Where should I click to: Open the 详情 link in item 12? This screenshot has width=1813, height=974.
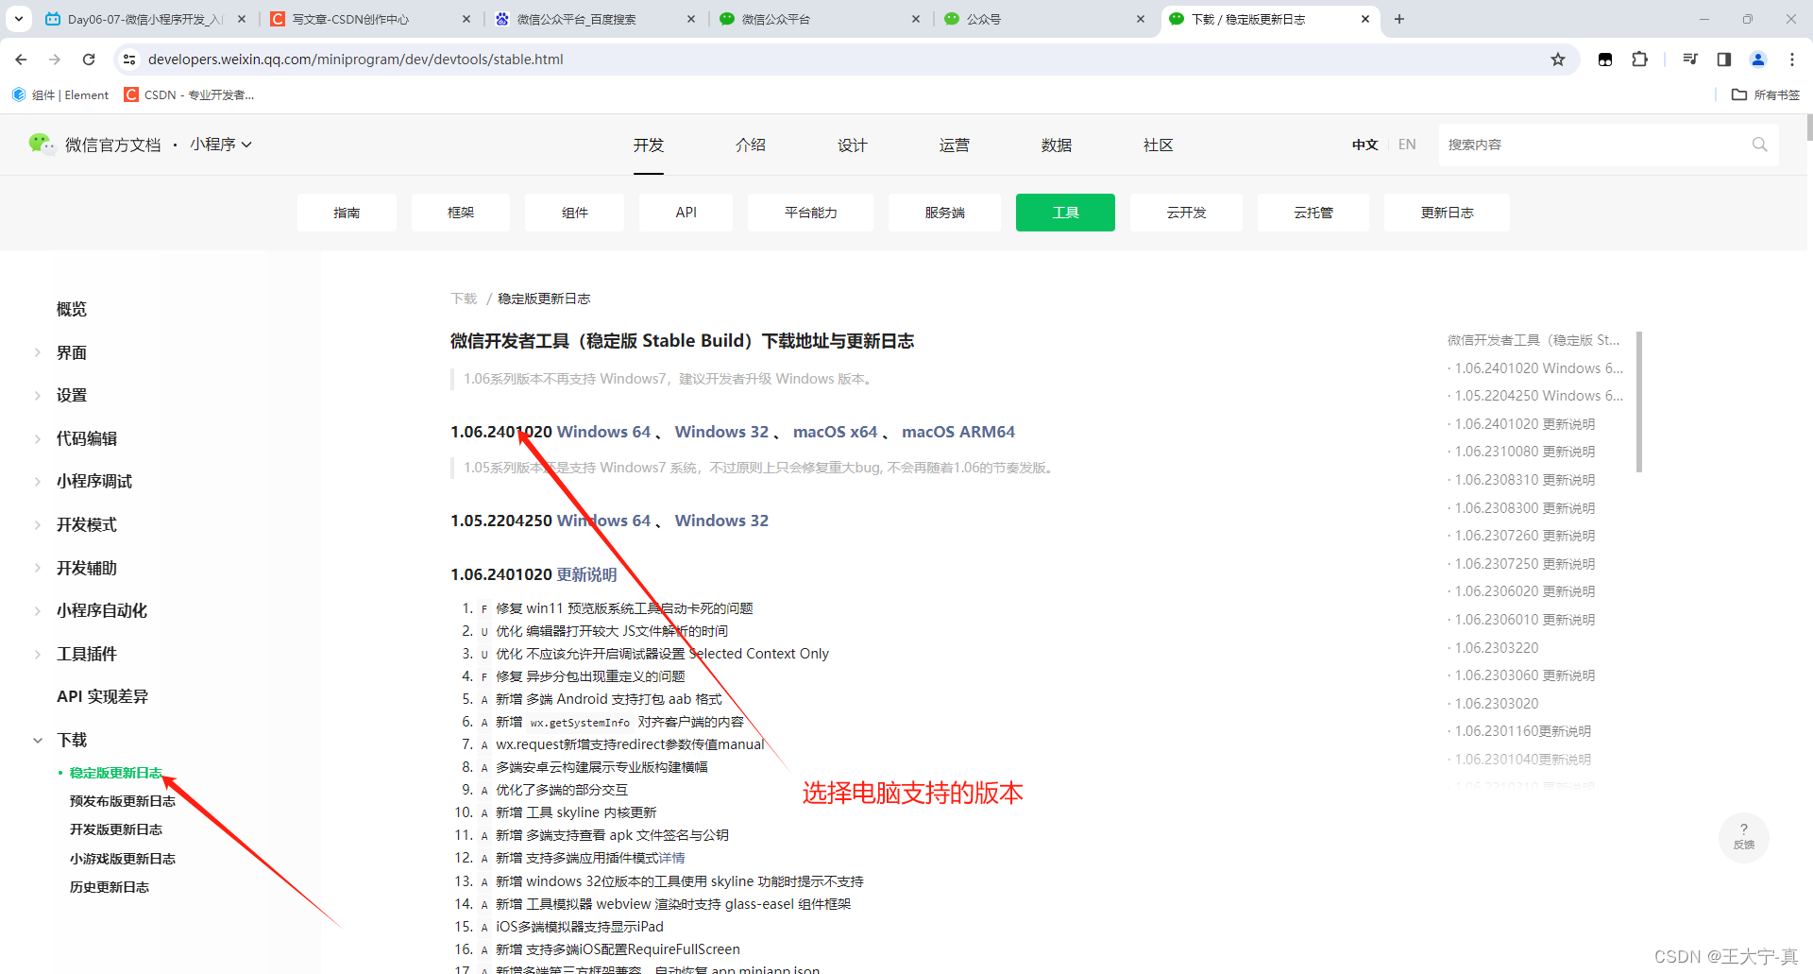coord(671,858)
